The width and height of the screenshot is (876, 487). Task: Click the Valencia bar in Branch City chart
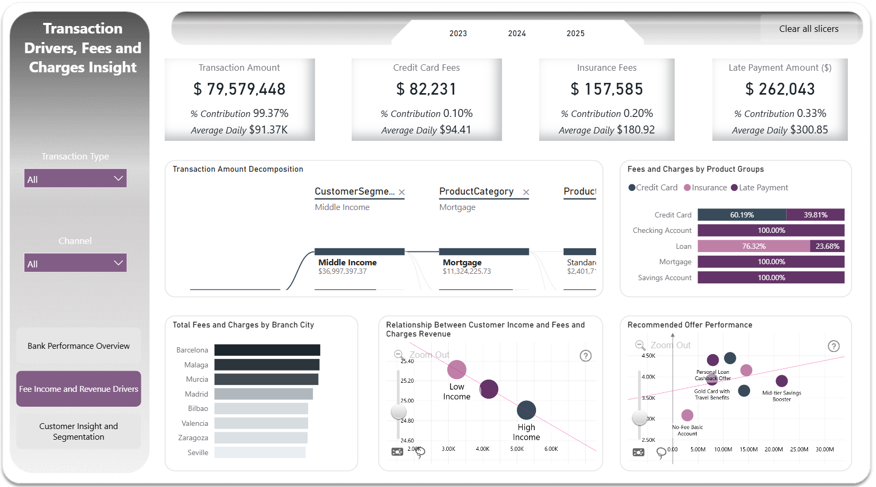(261, 423)
